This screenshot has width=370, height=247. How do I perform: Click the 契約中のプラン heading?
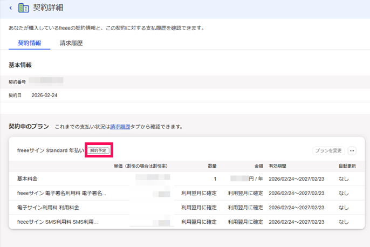tap(29, 126)
